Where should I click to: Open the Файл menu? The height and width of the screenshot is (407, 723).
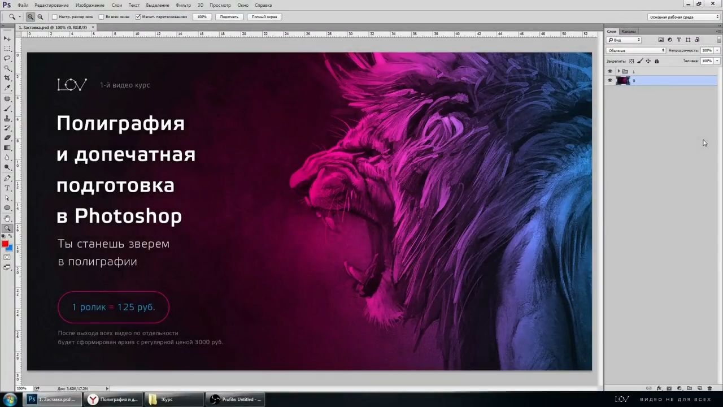(x=23, y=5)
